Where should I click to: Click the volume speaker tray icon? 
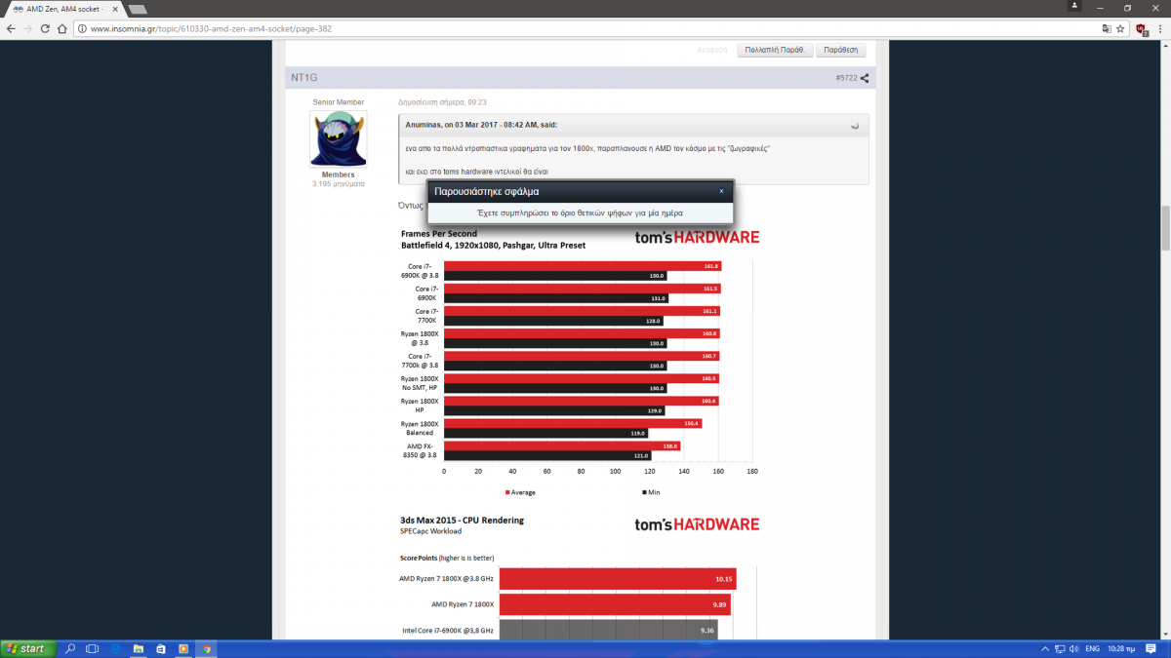tap(1073, 648)
